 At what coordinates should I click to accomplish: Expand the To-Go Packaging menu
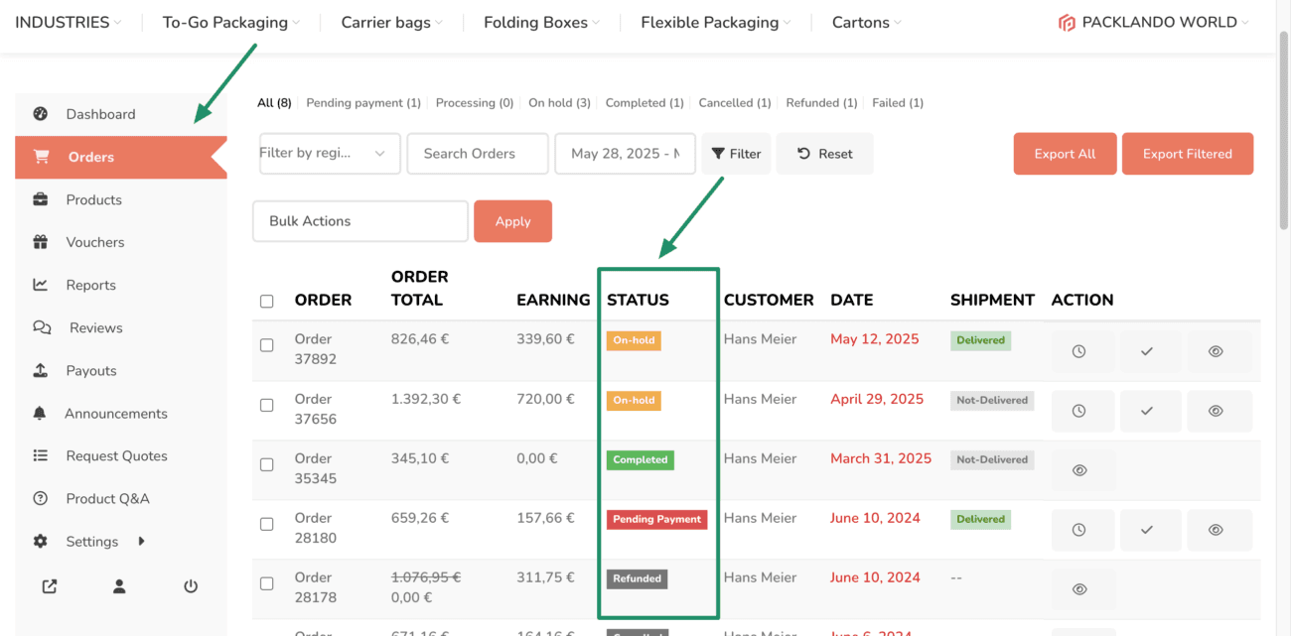(232, 22)
